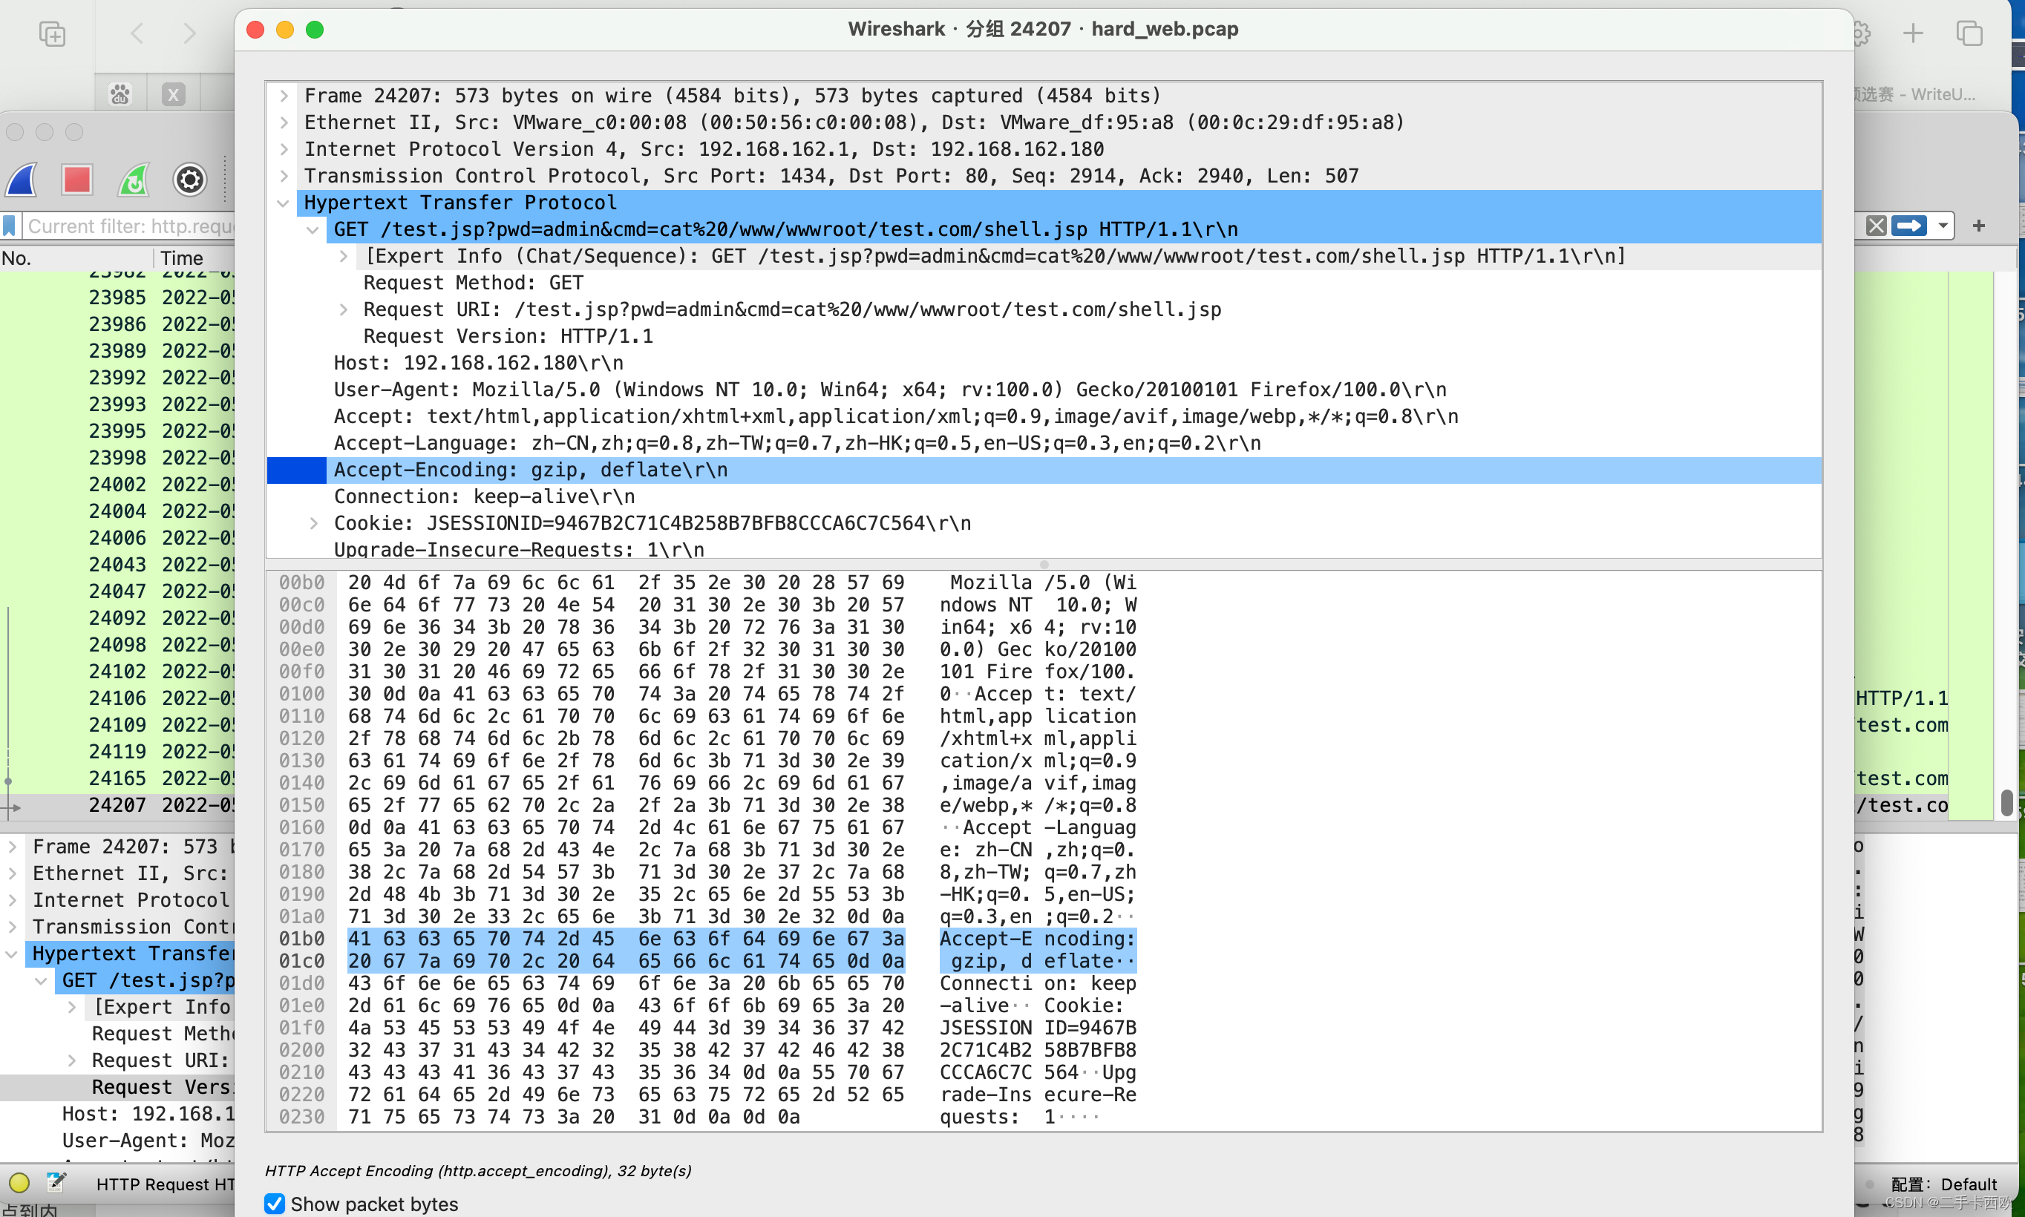Click the display filter bookmark icon

pos(10,226)
